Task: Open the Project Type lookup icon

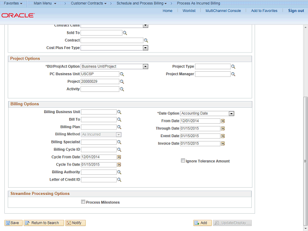Action: [x=233, y=67]
